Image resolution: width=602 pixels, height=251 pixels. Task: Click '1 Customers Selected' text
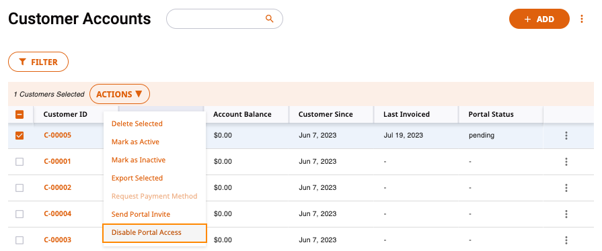click(x=49, y=94)
